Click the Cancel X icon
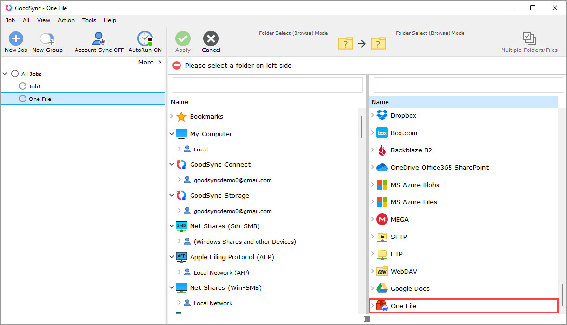The image size is (567, 325). click(211, 38)
